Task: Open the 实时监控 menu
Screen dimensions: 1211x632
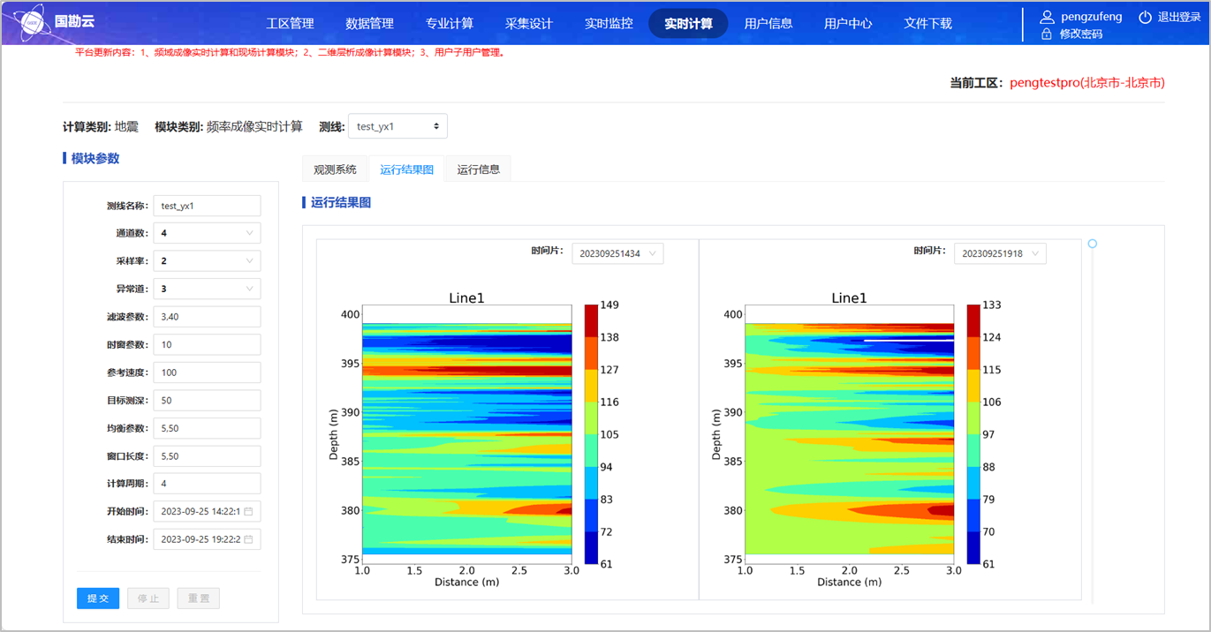Action: click(x=609, y=24)
